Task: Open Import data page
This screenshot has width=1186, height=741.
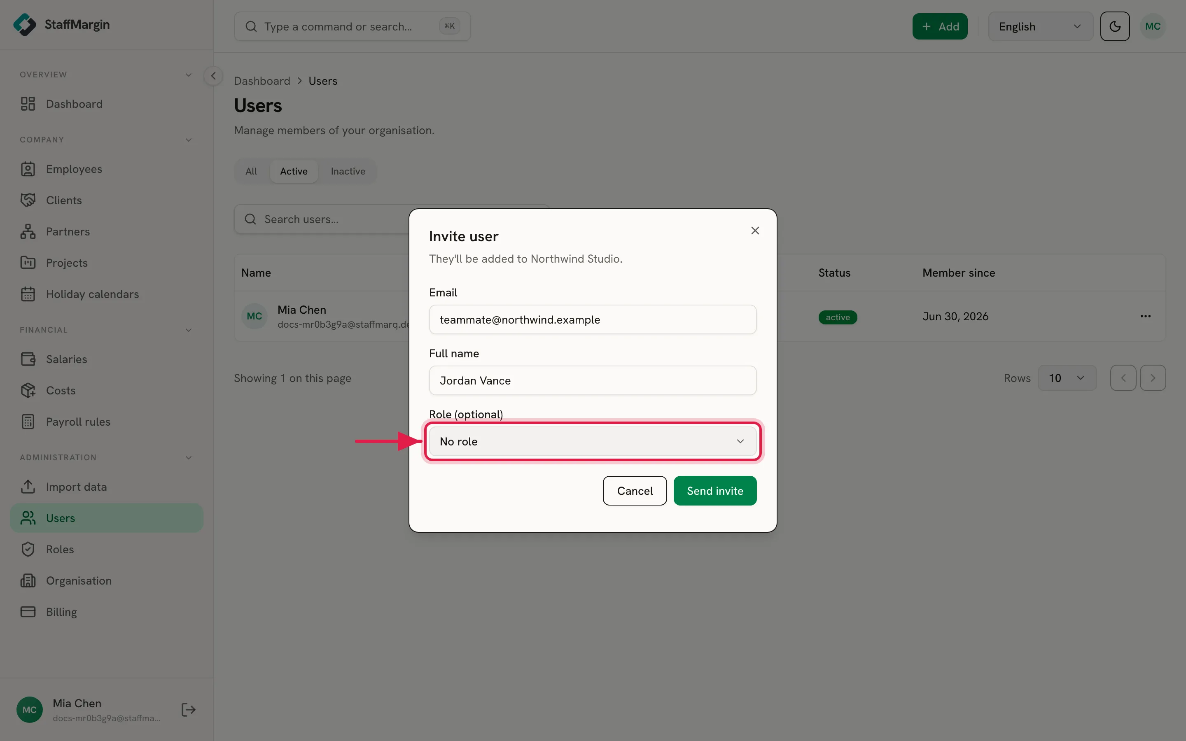Action: coord(106,487)
